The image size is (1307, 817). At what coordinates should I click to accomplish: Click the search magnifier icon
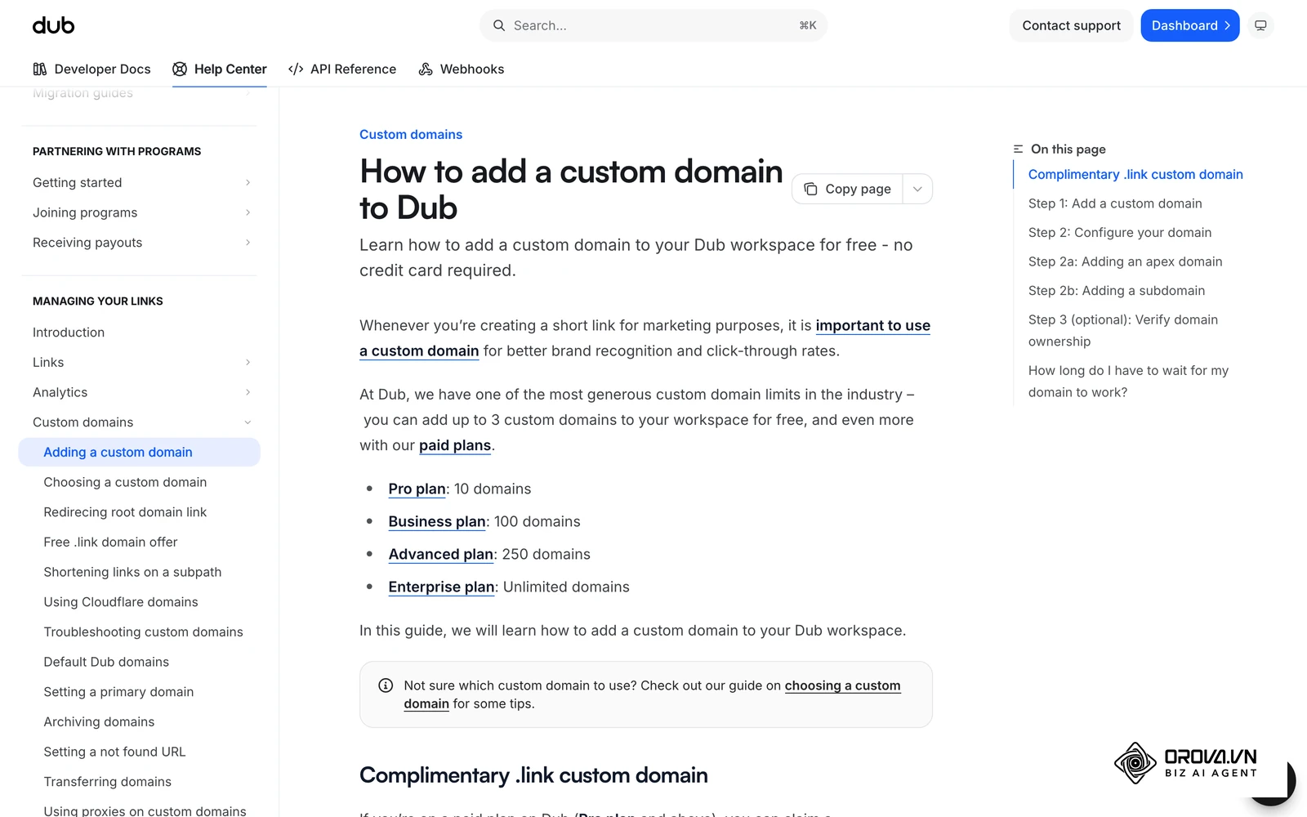tap(498, 25)
